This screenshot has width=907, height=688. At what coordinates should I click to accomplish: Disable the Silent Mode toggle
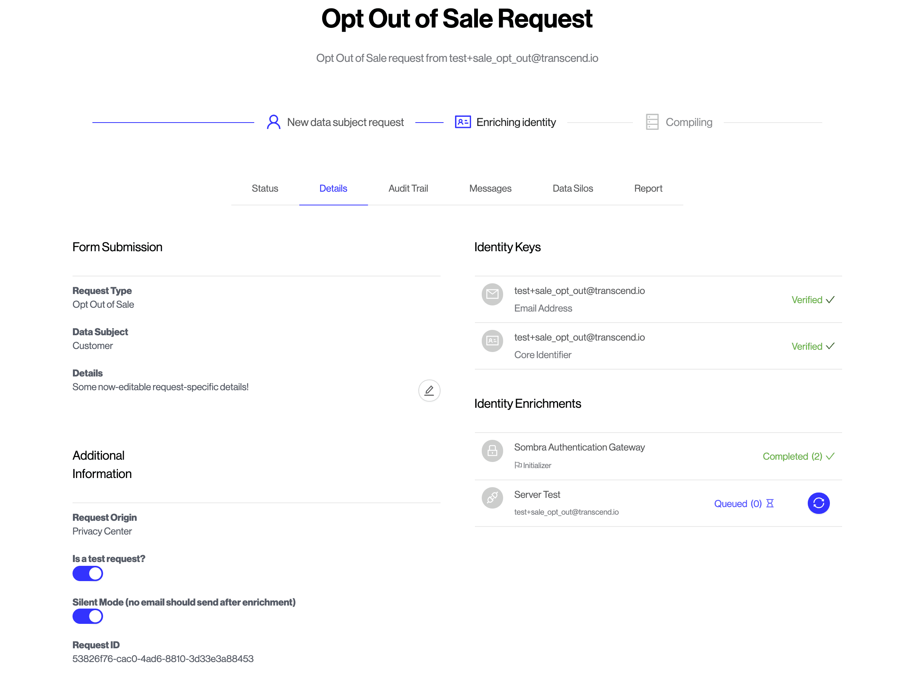tap(88, 616)
